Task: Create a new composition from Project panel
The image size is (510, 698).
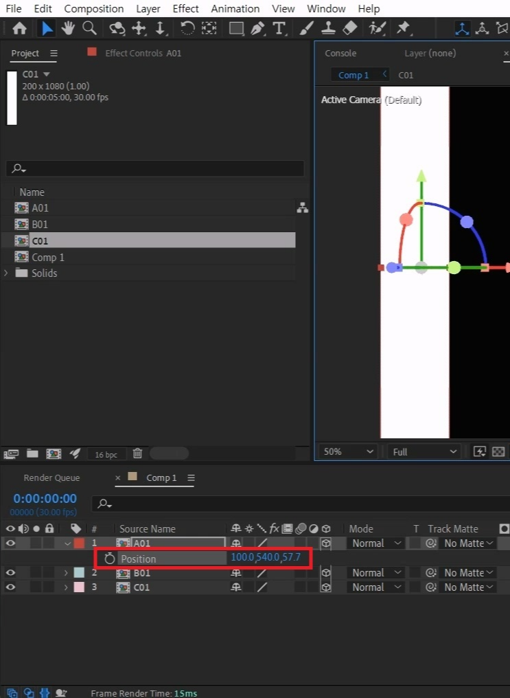Action: click(x=54, y=453)
